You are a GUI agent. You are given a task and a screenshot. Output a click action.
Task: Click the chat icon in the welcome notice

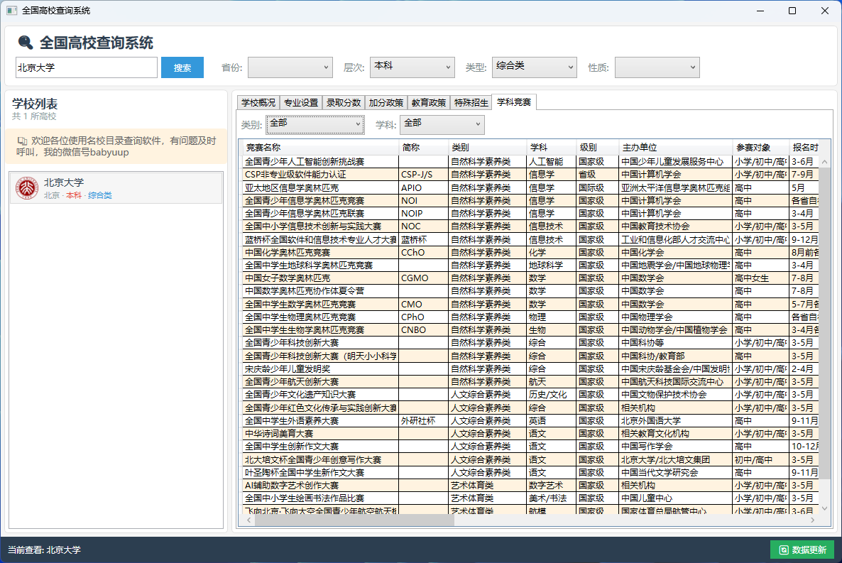point(22,141)
